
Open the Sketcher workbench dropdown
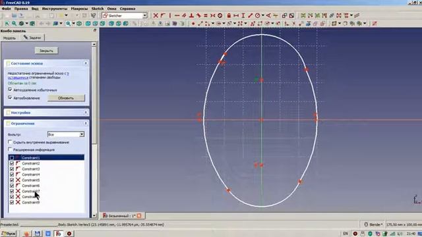145,16
